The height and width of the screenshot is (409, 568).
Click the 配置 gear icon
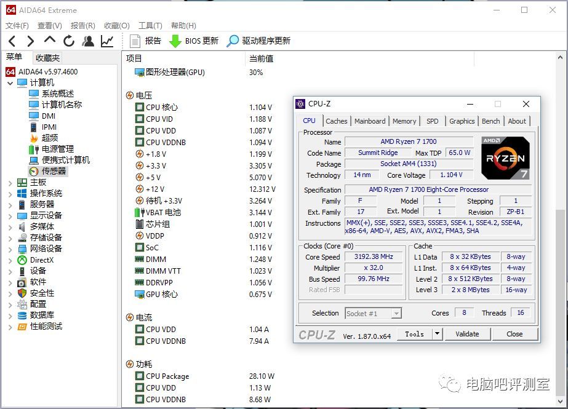pyautogui.click(x=22, y=304)
